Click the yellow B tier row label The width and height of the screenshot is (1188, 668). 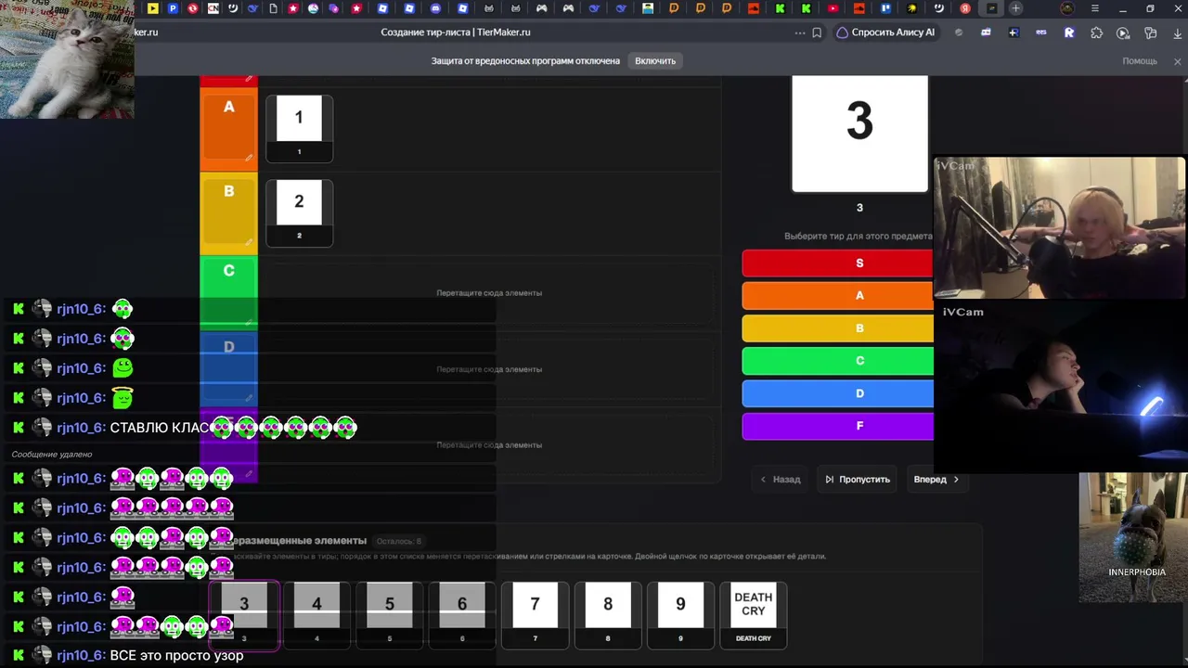[228, 213]
